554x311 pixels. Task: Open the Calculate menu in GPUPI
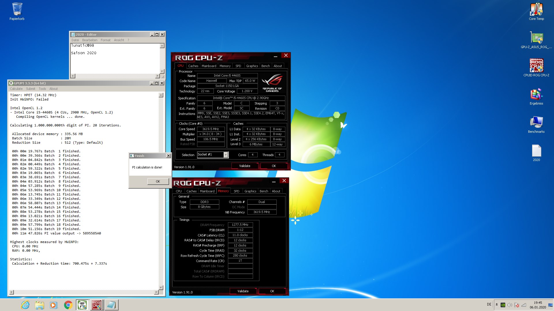click(16, 89)
